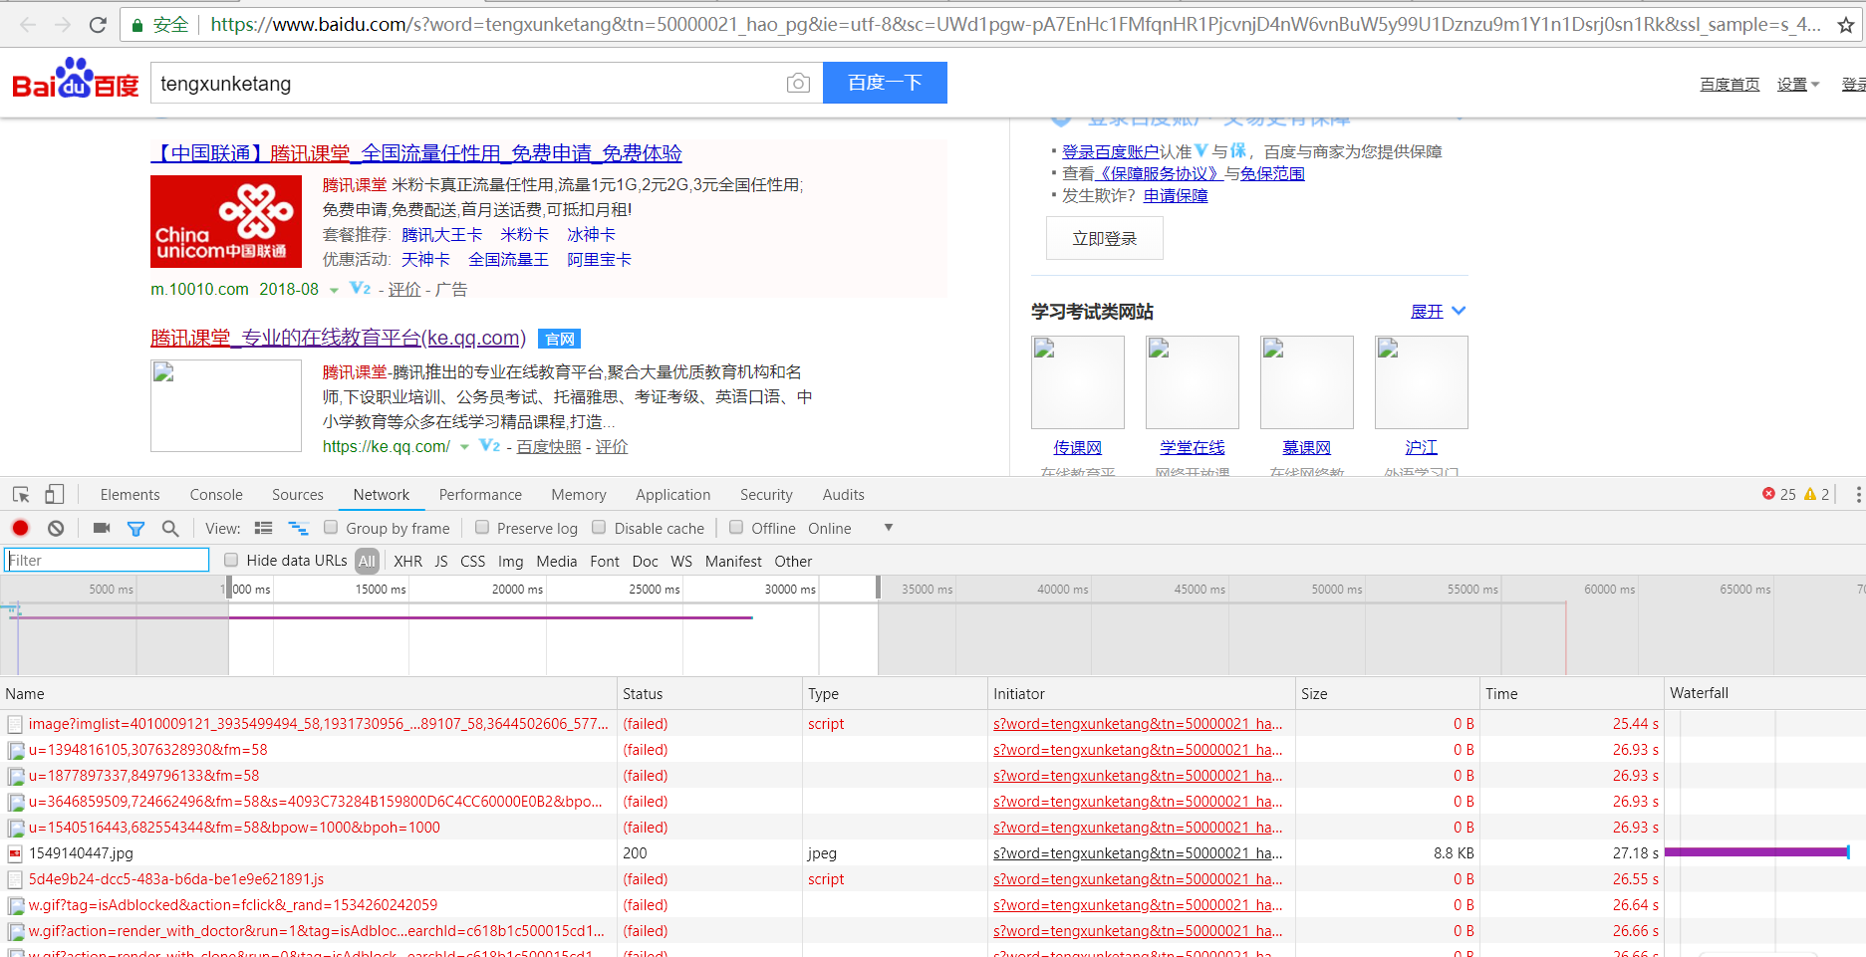Bookmark the page with star icon
The image size is (1866, 957).
coord(1846,25)
